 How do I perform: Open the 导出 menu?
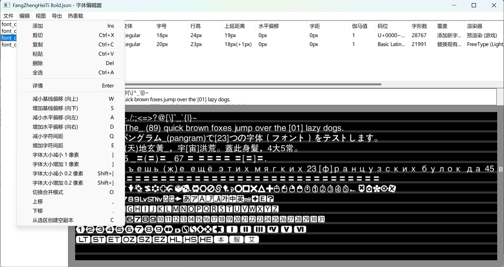57,16
